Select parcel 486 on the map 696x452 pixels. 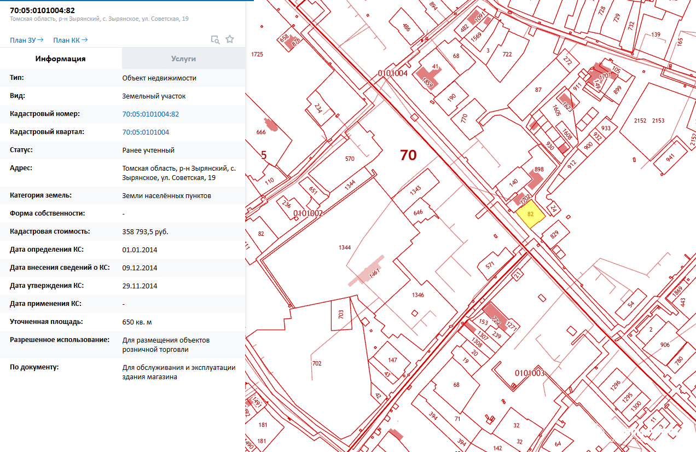coord(406,27)
